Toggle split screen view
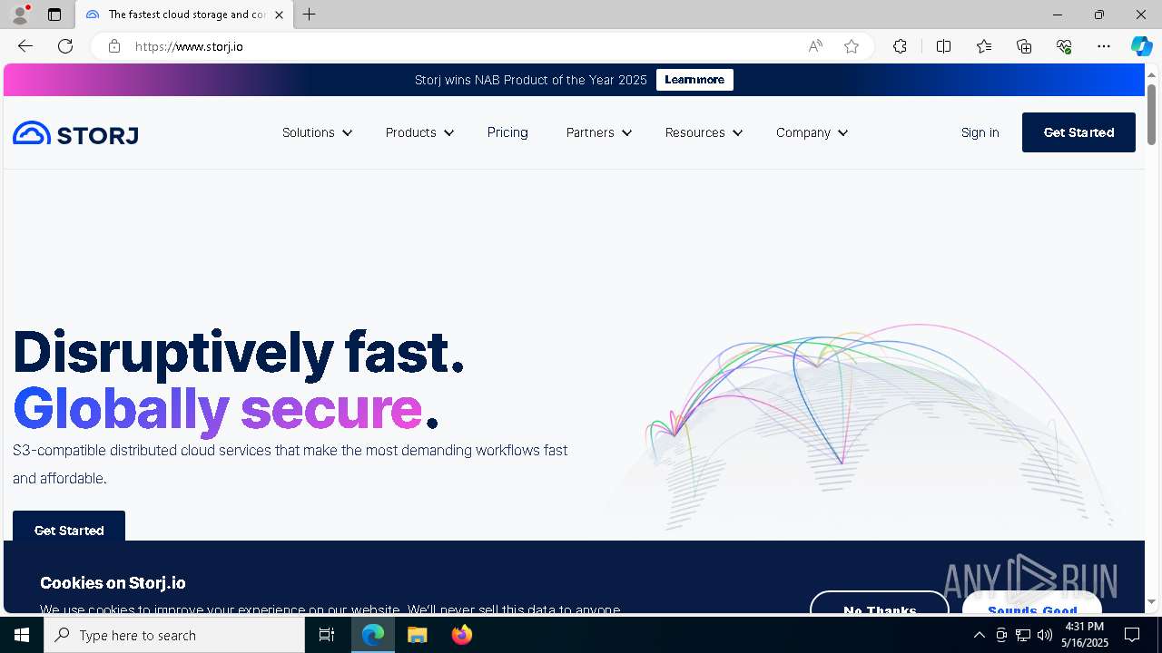1162x653 pixels. pos(943,46)
